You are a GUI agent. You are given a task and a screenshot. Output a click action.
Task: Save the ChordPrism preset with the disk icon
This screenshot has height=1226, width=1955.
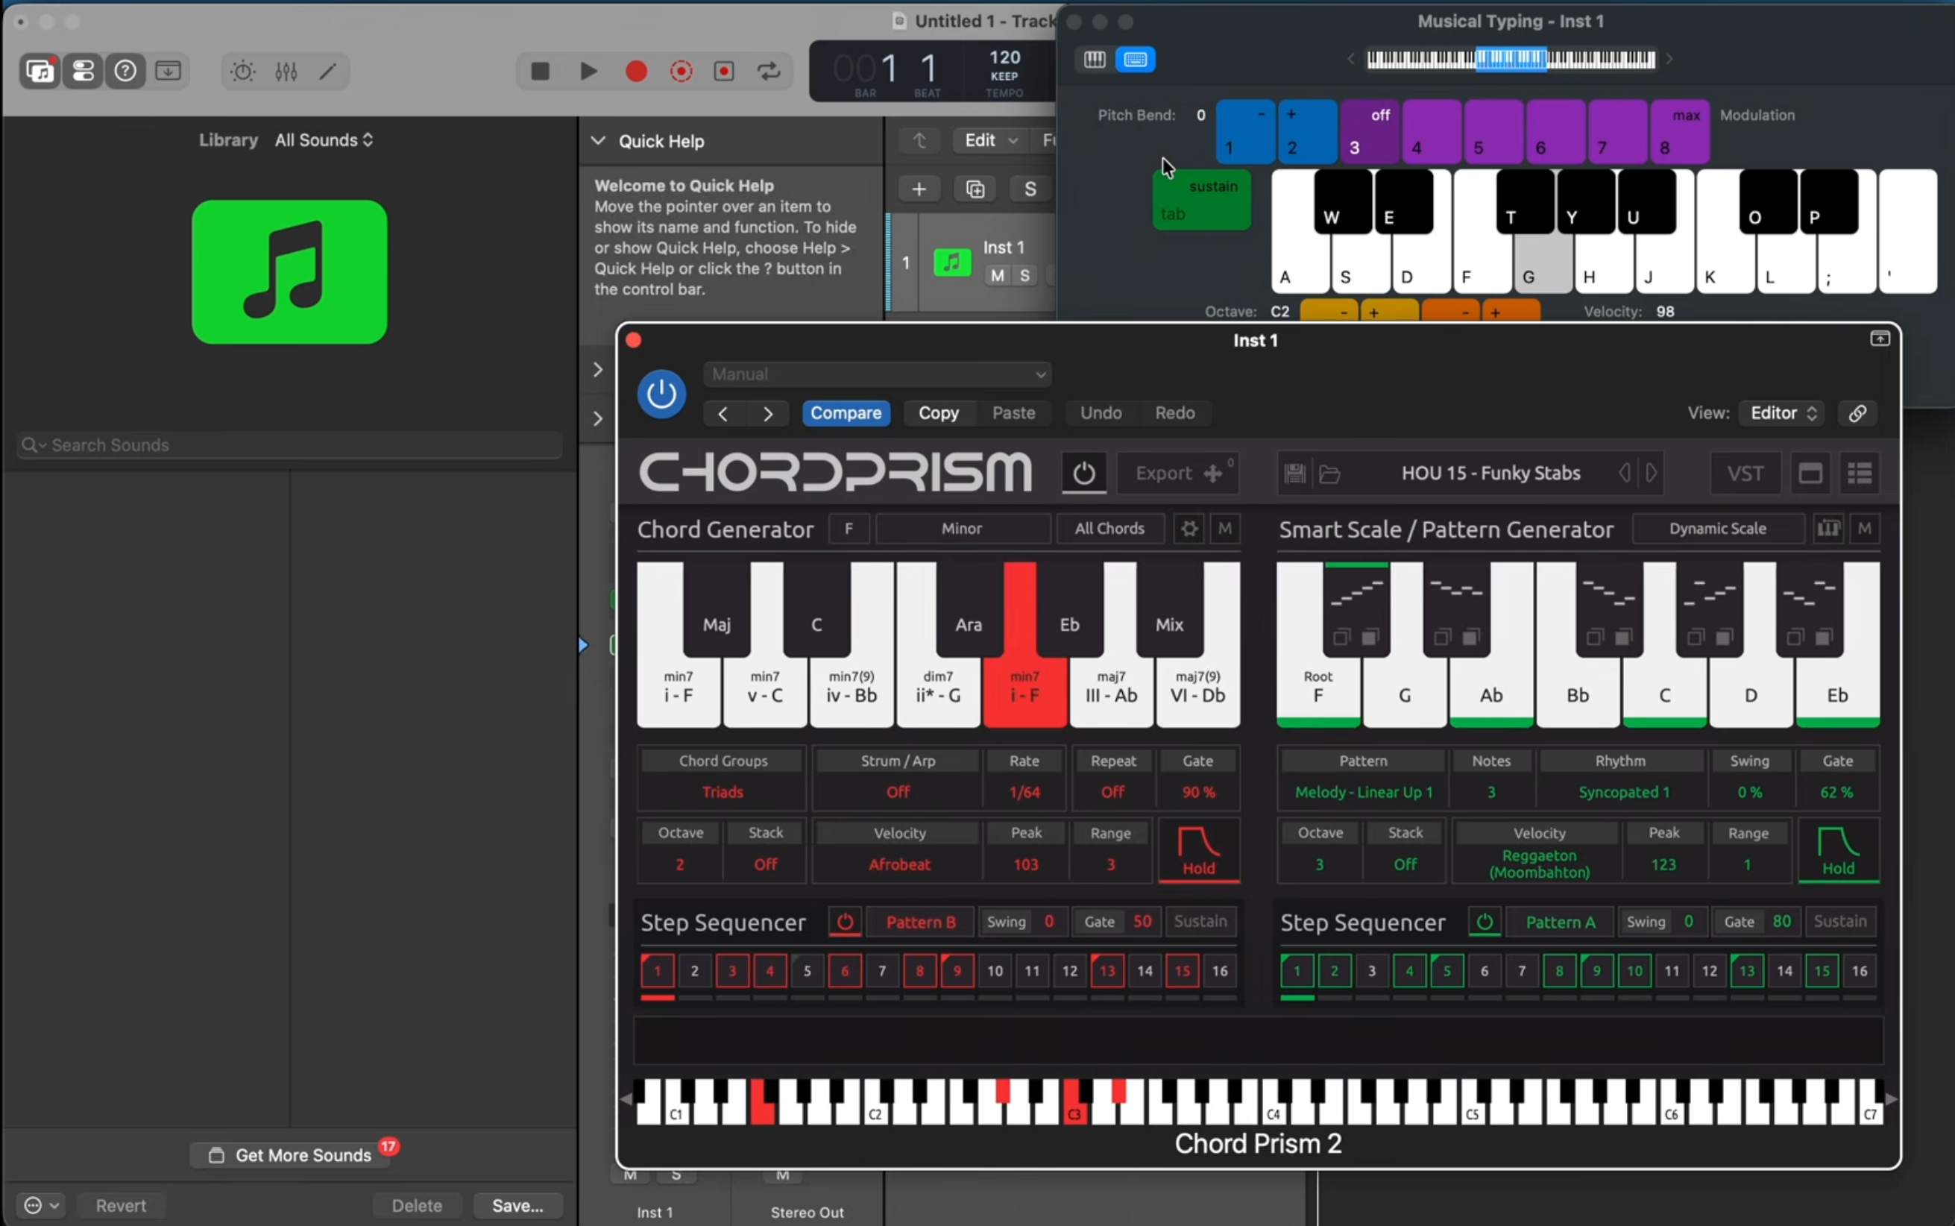tap(1294, 473)
